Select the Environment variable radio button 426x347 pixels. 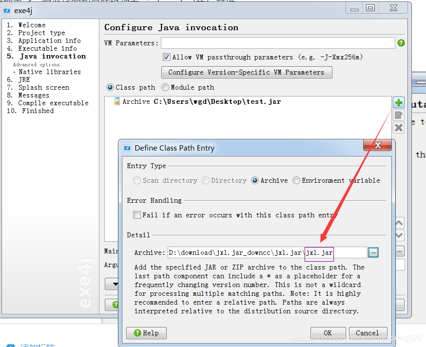tap(296, 180)
